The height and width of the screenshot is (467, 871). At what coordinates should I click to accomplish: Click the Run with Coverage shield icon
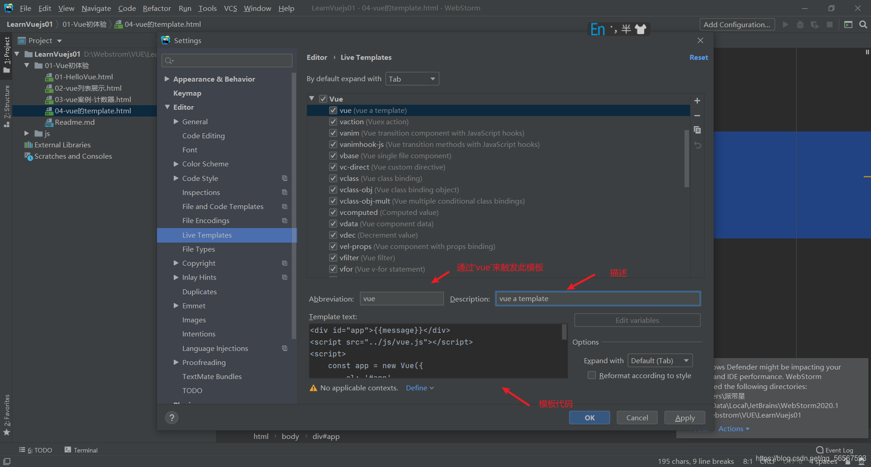(x=815, y=24)
